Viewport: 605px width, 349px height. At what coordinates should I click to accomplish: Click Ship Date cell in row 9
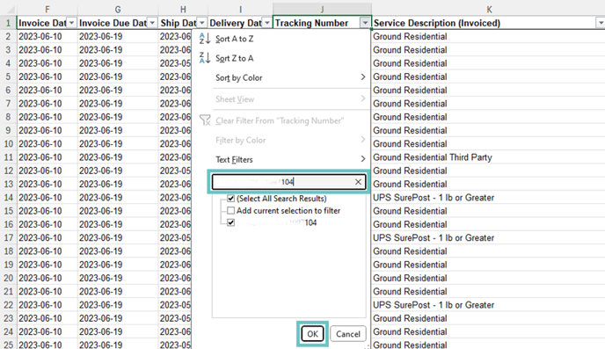[x=175, y=130]
